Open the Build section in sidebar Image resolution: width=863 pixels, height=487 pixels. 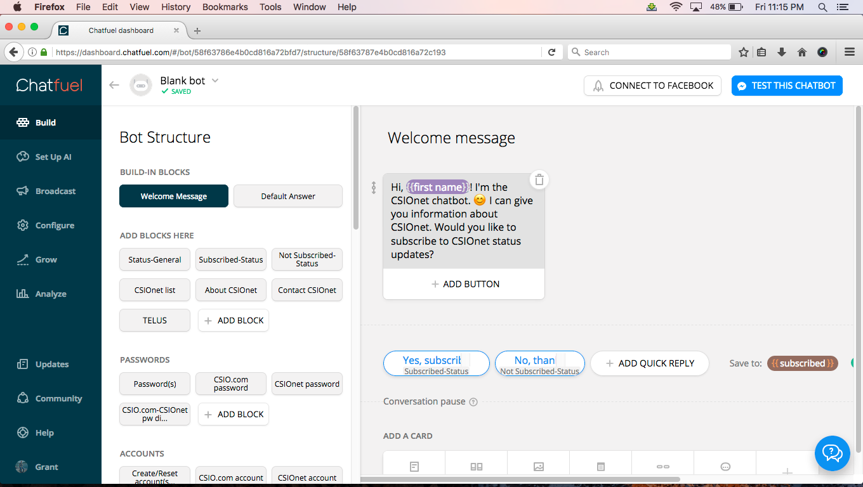(51, 122)
